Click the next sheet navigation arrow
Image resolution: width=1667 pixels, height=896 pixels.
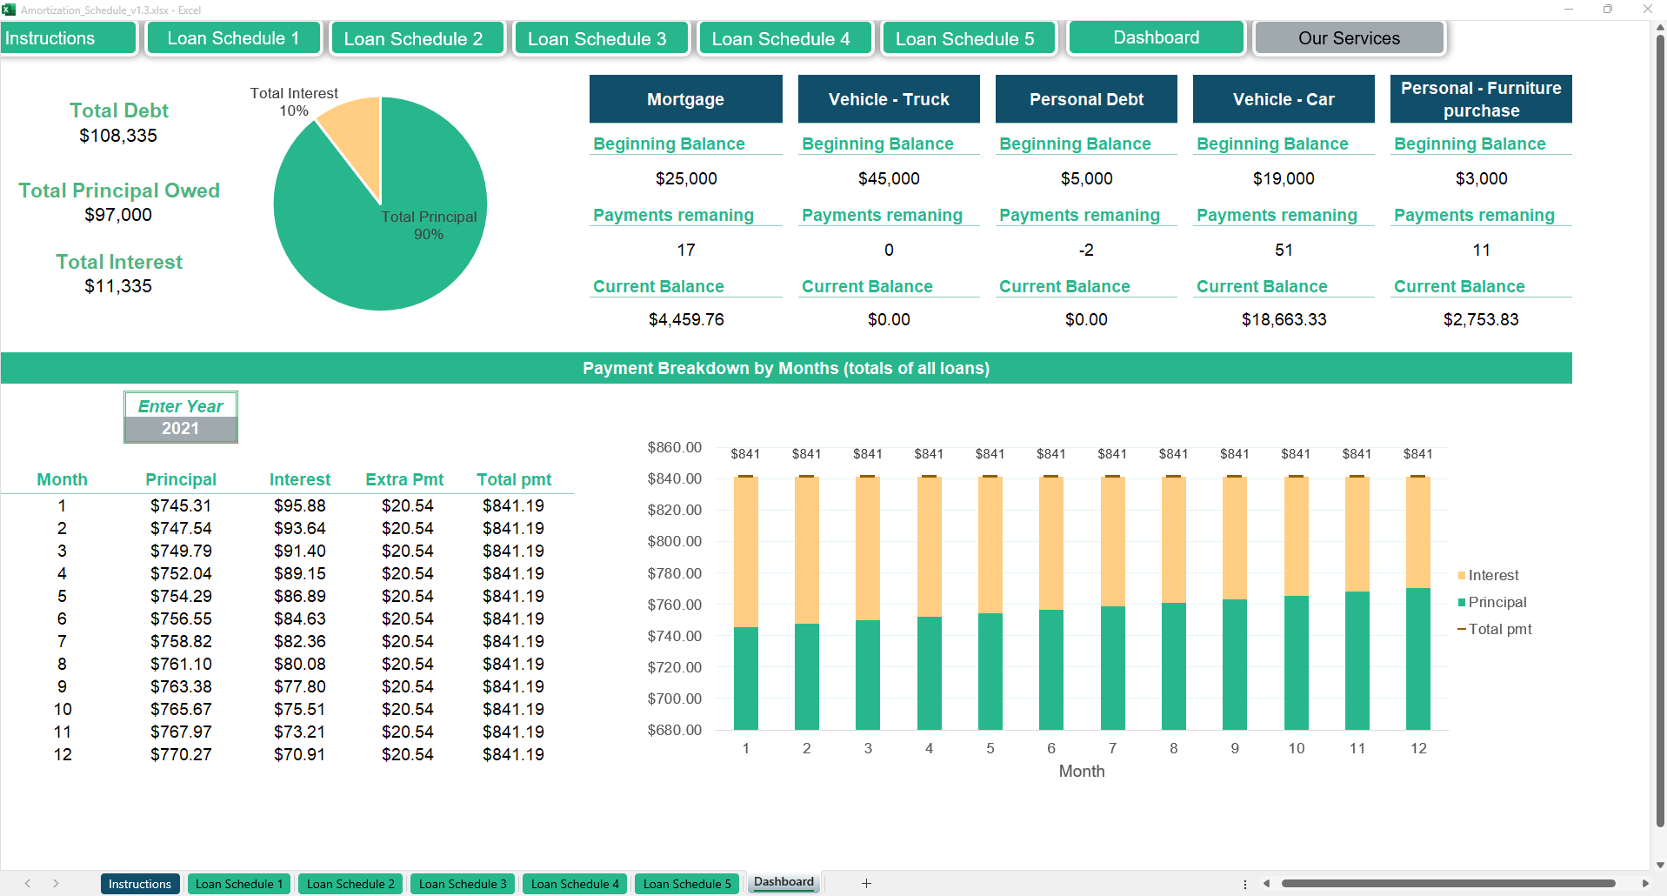click(x=56, y=883)
